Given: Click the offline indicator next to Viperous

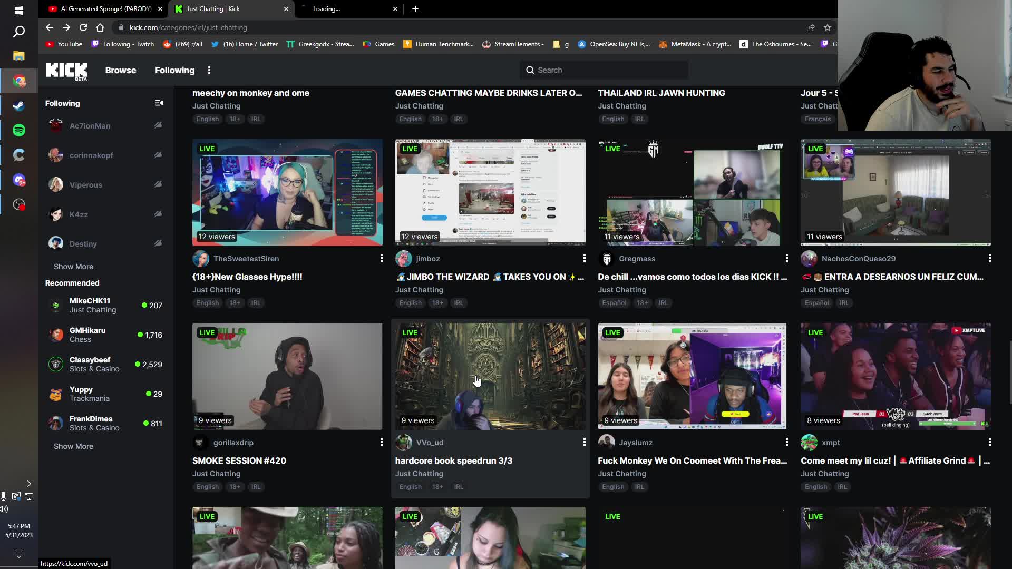Looking at the screenshot, I should coord(158,184).
